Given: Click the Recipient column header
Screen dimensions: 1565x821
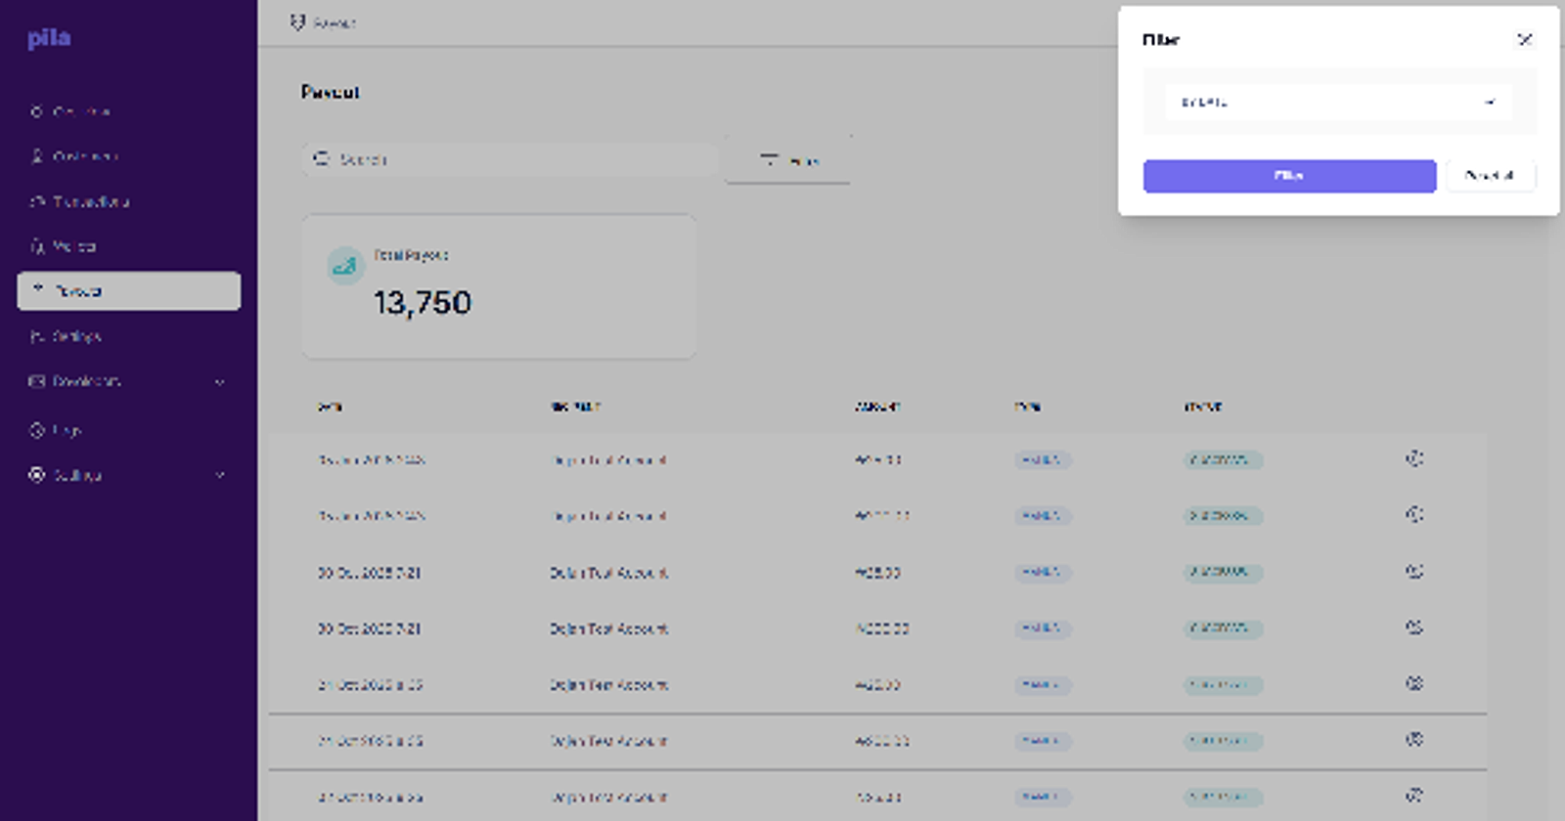Looking at the screenshot, I should pyautogui.click(x=575, y=407).
